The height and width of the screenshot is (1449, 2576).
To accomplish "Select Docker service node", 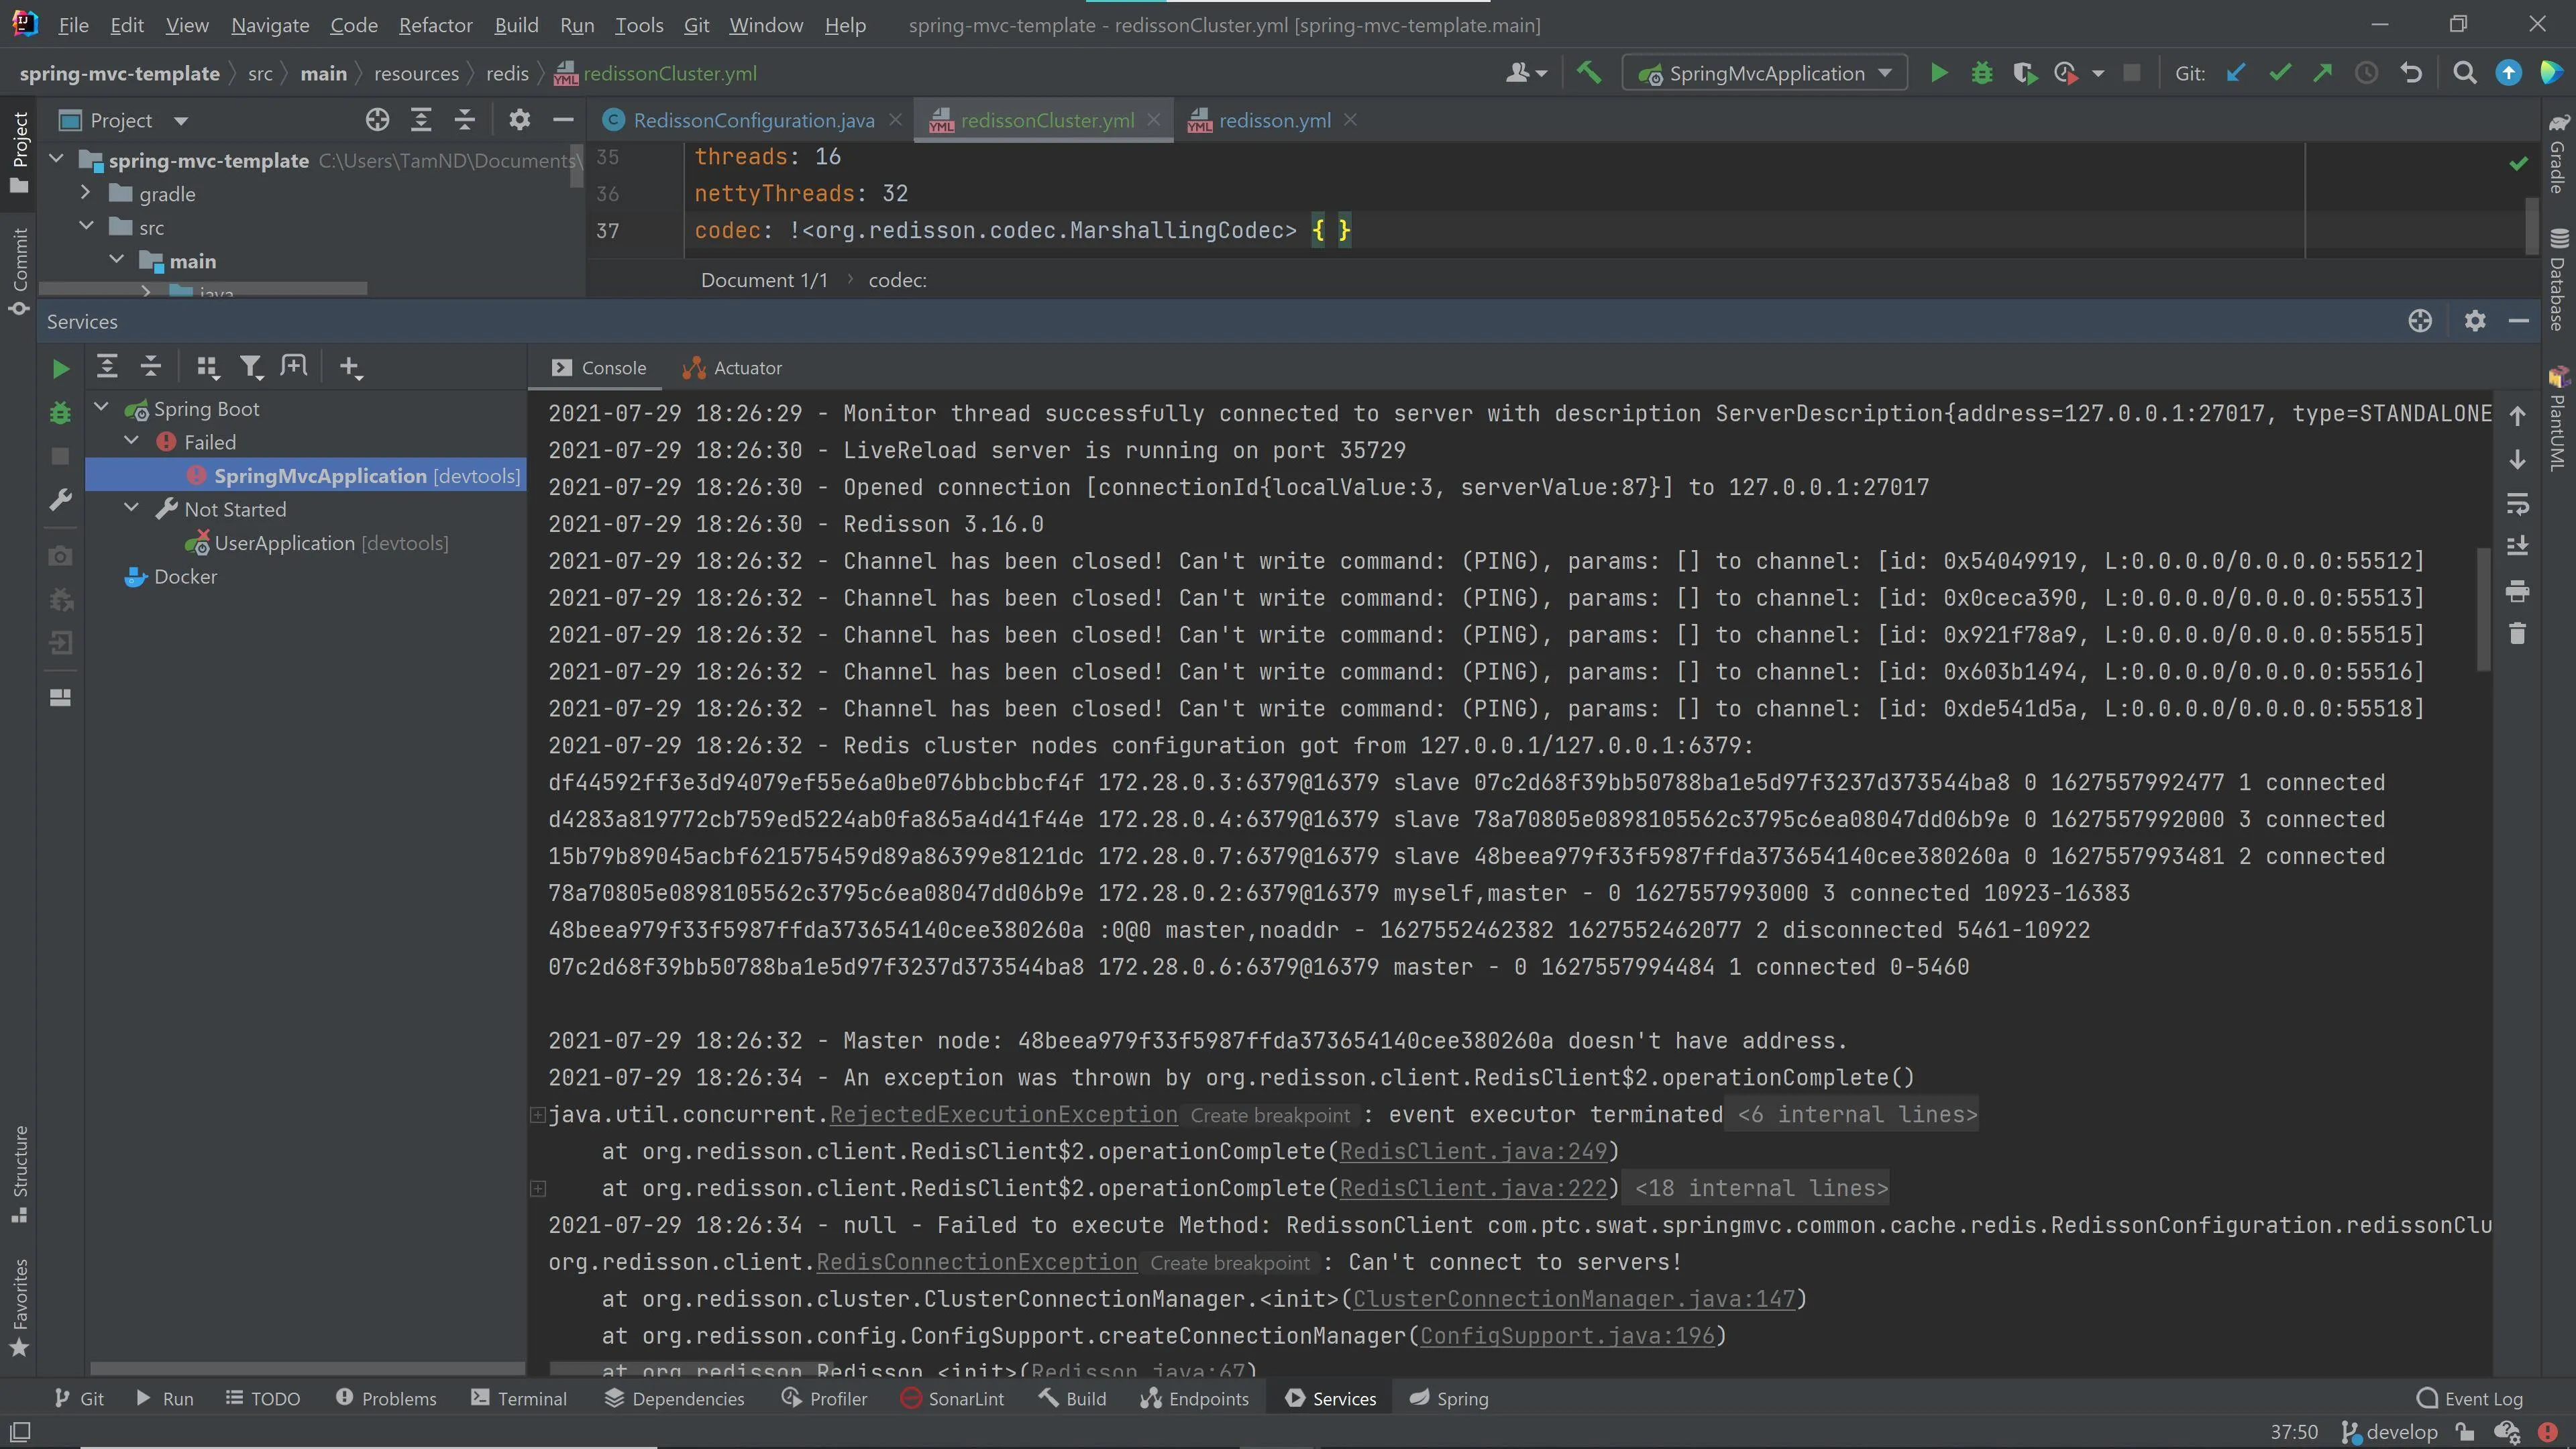I will (170, 576).
